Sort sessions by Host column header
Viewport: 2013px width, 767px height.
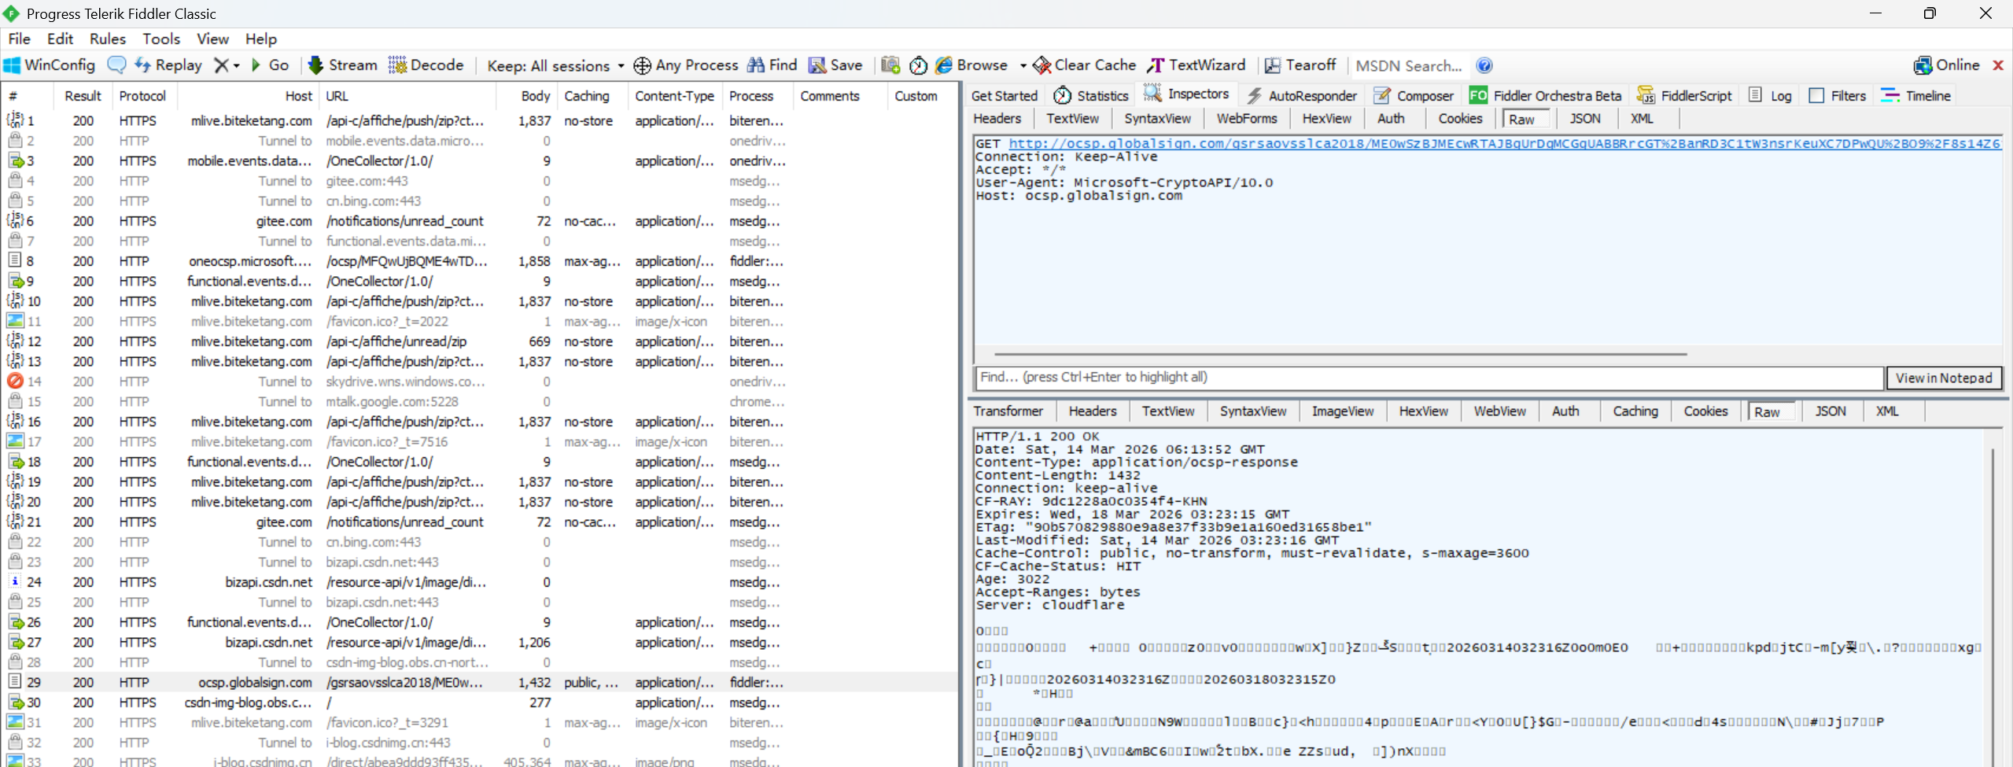click(249, 96)
